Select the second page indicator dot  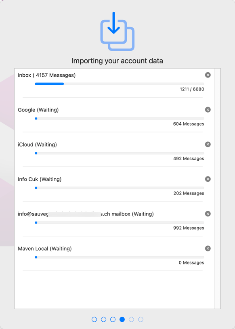pos(104,319)
